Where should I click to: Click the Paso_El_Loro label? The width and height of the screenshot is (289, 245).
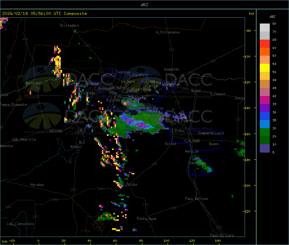click(222, 235)
